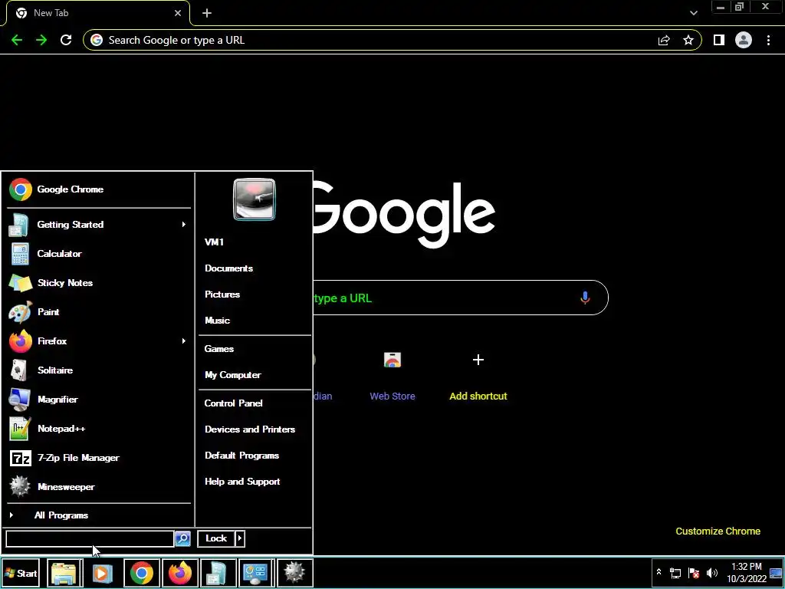The image size is (785, 589).
Task: Open Firefox from Start menu list
Action: tap(99, 341)
